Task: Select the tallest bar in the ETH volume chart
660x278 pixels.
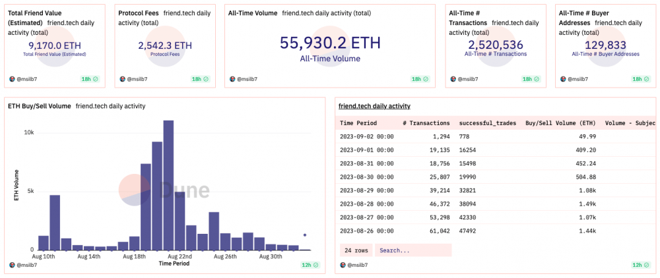Action: pos(168,185)
